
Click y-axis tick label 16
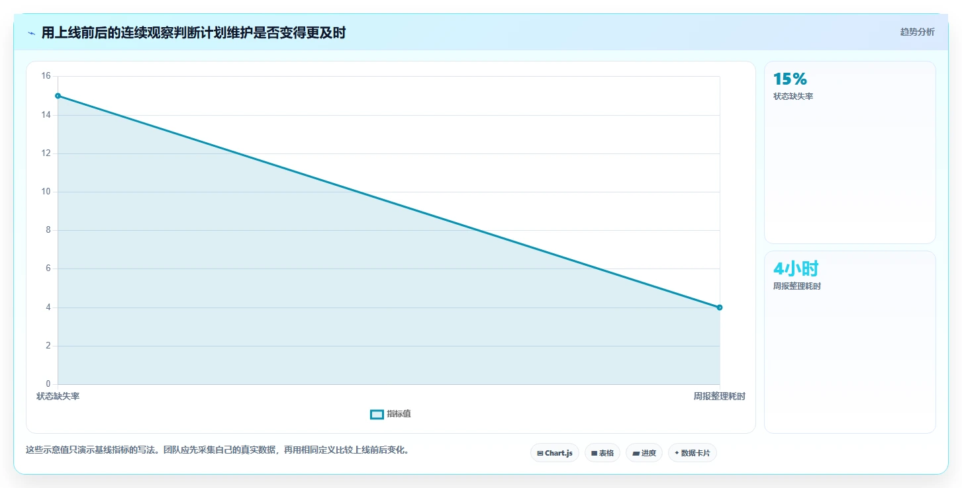[x=46, y=76]
